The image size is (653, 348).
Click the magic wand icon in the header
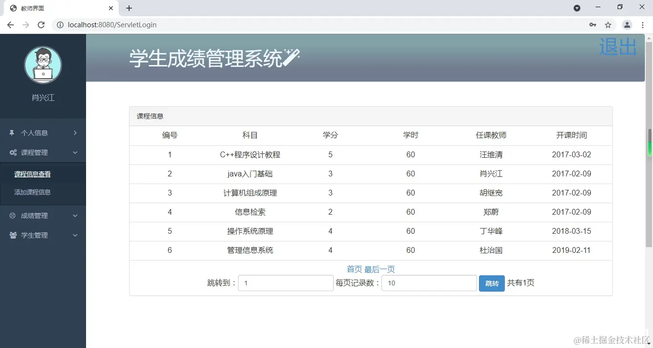(291, 57)
